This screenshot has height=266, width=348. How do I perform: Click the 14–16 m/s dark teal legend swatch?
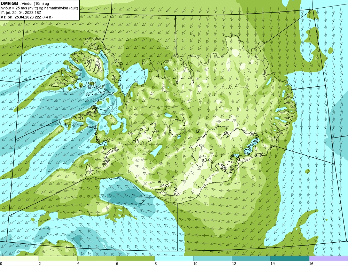pyautogui.click(x=290, y=258)
